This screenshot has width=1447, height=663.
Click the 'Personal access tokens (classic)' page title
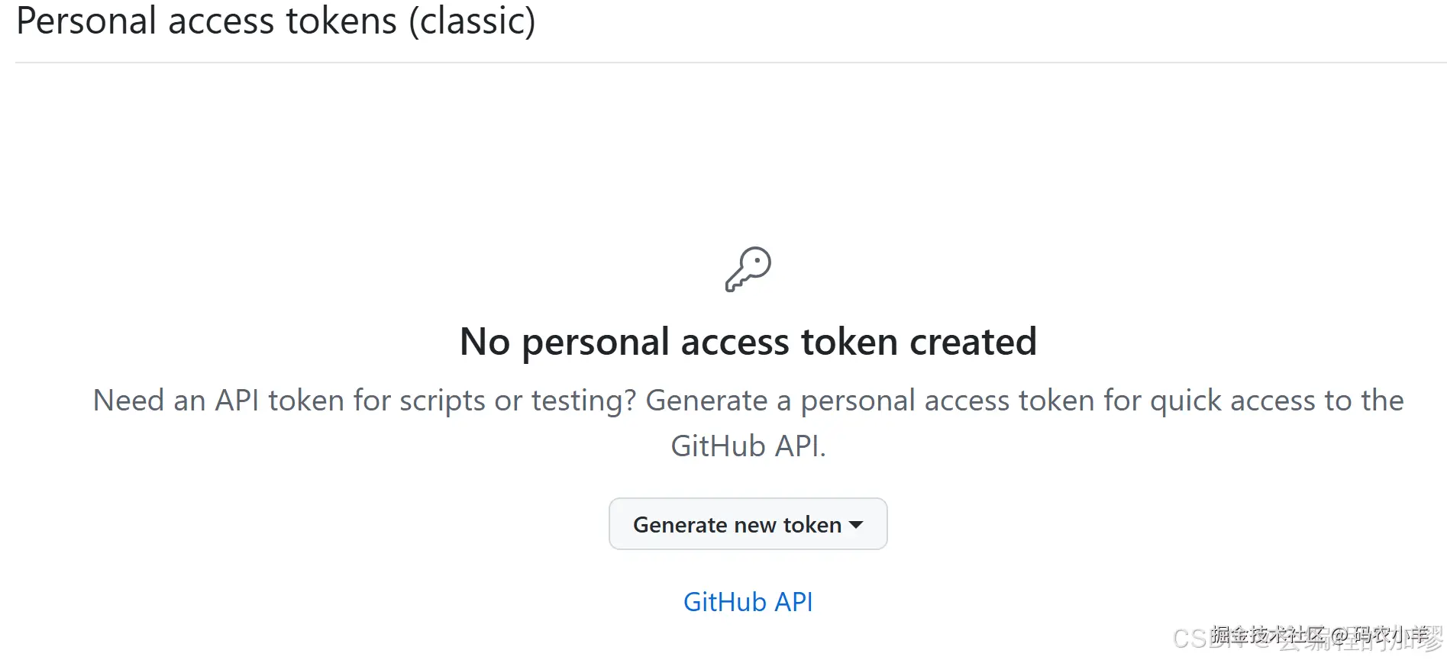point(276,21)
